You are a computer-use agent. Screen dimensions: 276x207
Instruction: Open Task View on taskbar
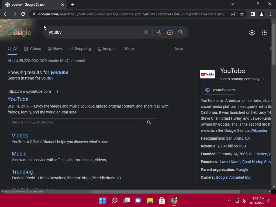point(126,201)
